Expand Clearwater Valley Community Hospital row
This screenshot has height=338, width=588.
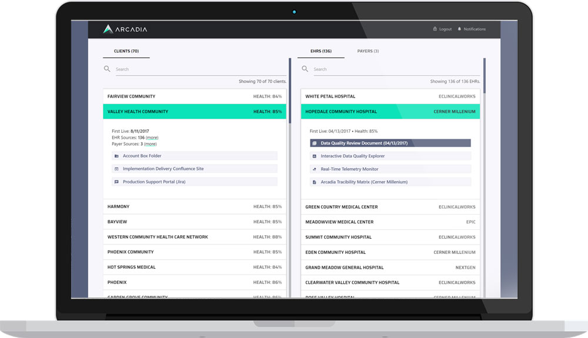[390, 283]
